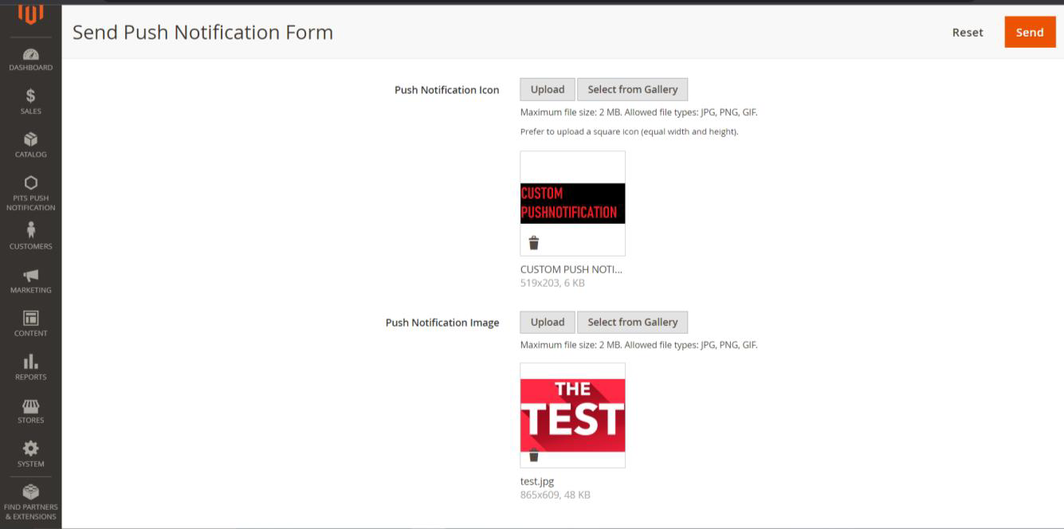Image resolution: width=1064 pixels, height=529 pixels.
Task: Delete the custom push notification icon image
Action: click(534, 243)
